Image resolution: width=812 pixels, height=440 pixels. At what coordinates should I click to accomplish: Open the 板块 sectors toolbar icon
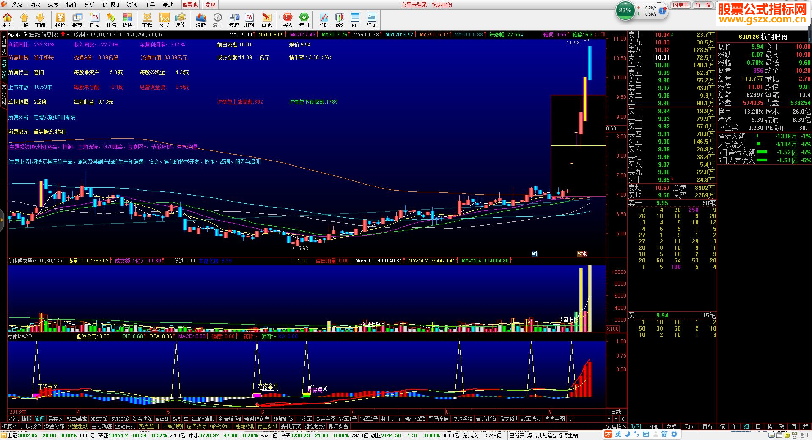128,20
